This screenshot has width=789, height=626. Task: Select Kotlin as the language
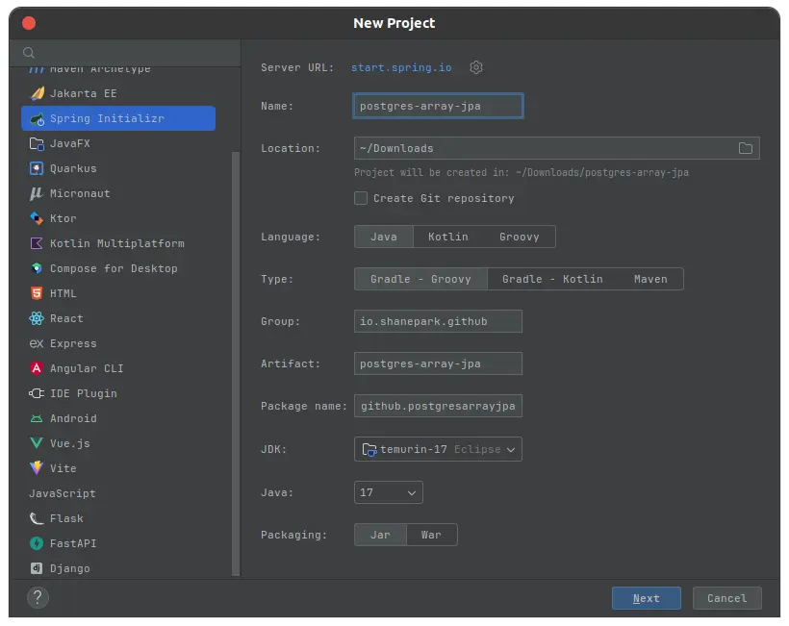click(447, 237)
